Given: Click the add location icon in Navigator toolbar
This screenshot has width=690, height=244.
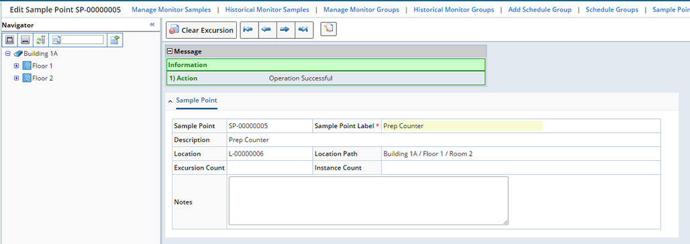Looking at the screenshot, I should pos(115,40).
